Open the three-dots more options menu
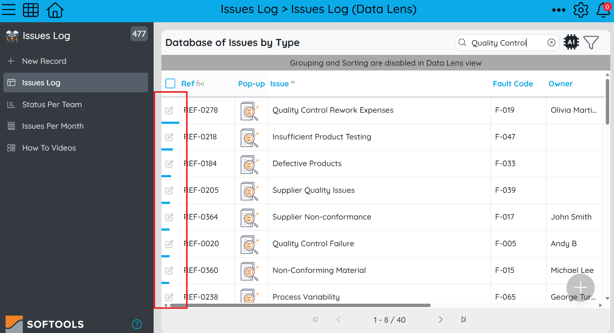614x333 pixels. pyautogui.click(x=558, y=10)
